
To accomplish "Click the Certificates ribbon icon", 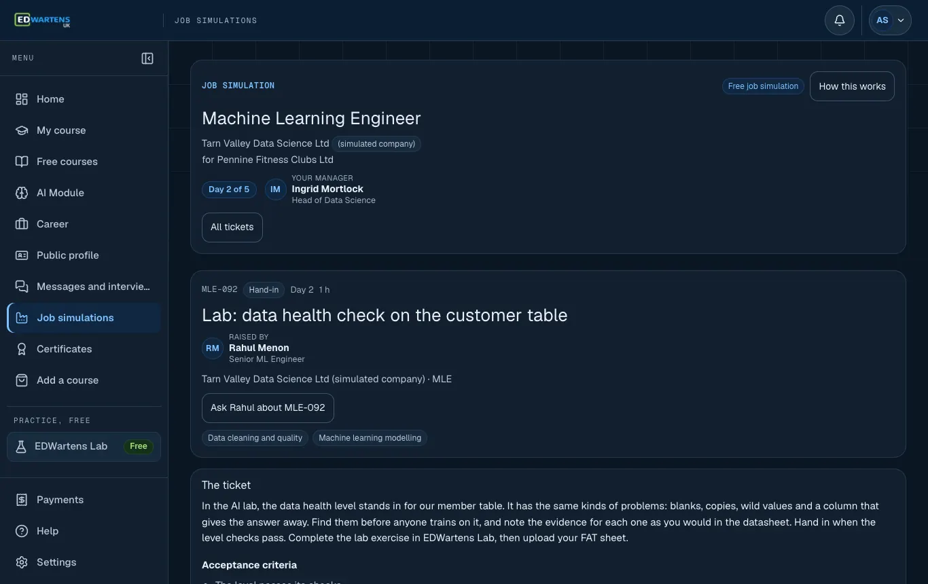I will click(22, 349).
